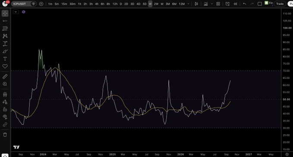
Task: Click the 50.00 price axis label
Action: tap(287, 100)
